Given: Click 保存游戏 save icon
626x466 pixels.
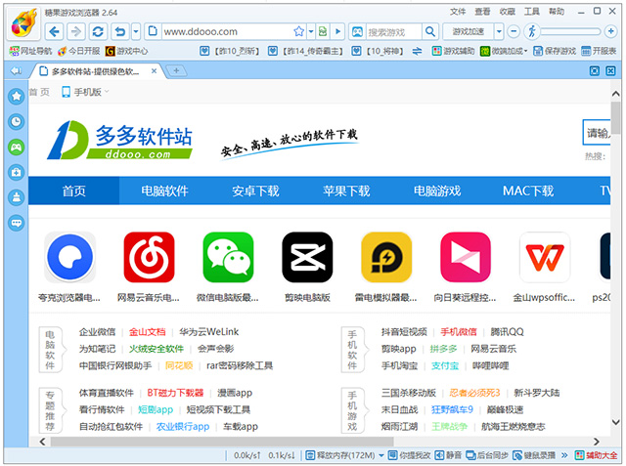Looking at the screenshot, I should (555, 51).
